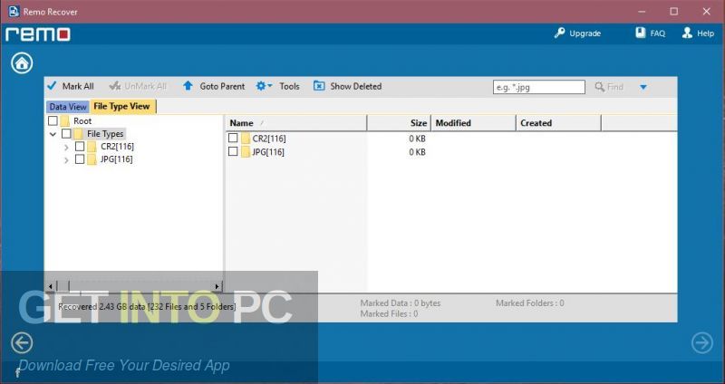Proceed with the right arrow button
The image size is (725, 384).
click(701, 343)
